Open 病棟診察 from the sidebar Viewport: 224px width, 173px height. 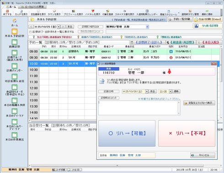tap(15, 44)
